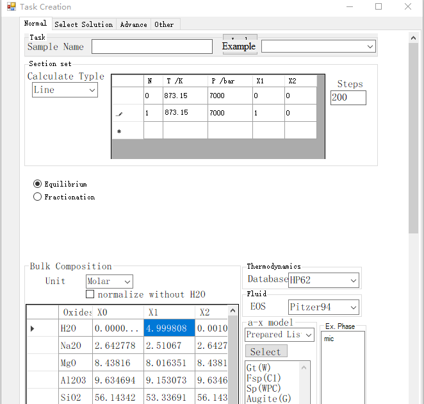424x404 pixels.
Task: Open the EOS Pitzer94 dropdown
Action: point(323,307)
